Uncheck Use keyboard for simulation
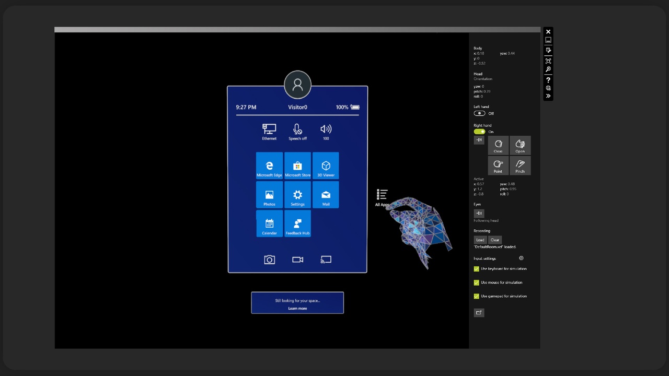 click(476, 269)
